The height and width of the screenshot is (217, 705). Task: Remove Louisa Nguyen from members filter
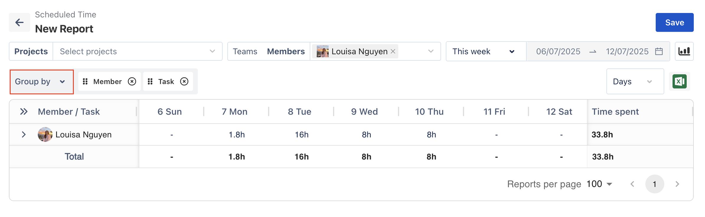click(393, 51)
